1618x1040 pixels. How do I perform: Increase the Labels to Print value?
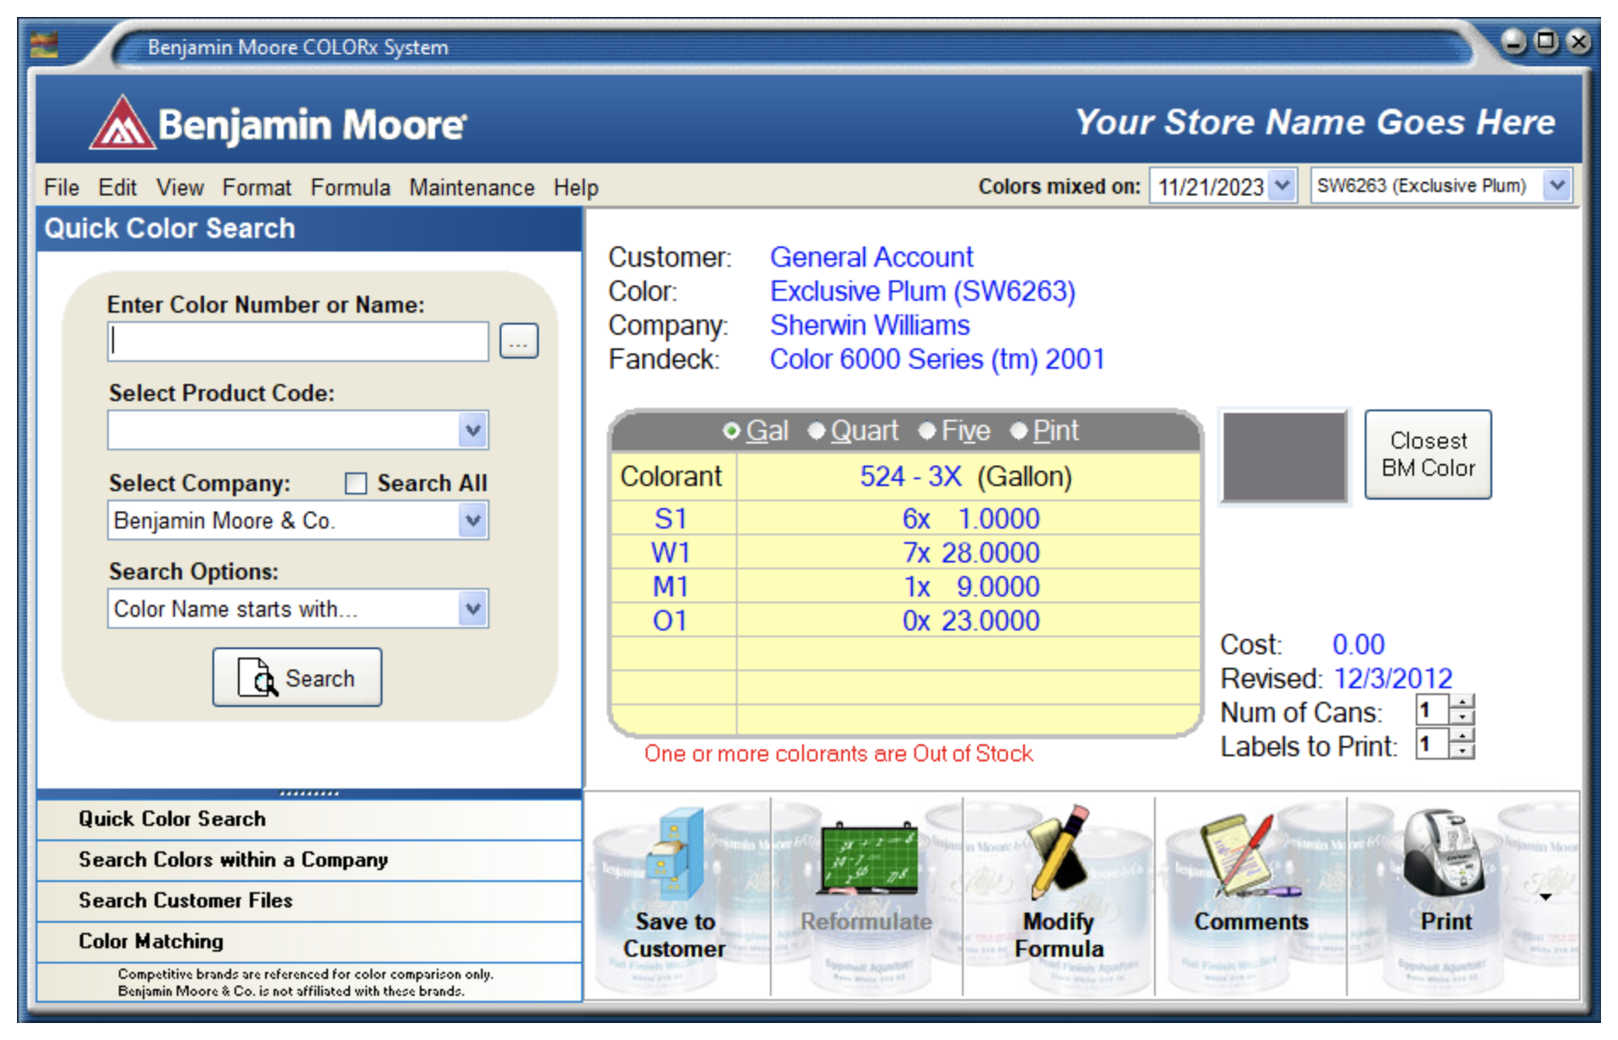click(x=1462, y=736)
